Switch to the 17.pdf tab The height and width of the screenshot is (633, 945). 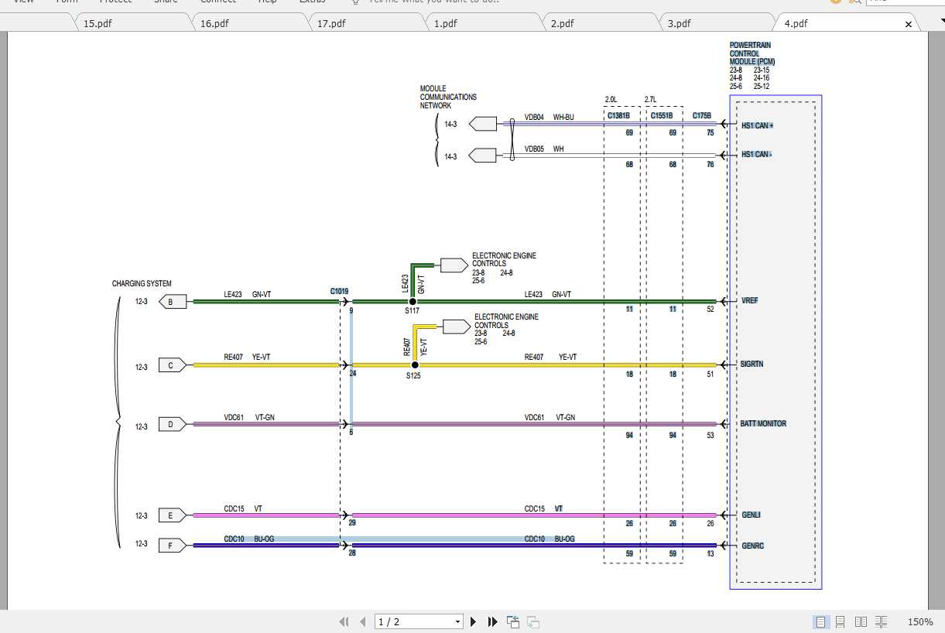[333, 22]
